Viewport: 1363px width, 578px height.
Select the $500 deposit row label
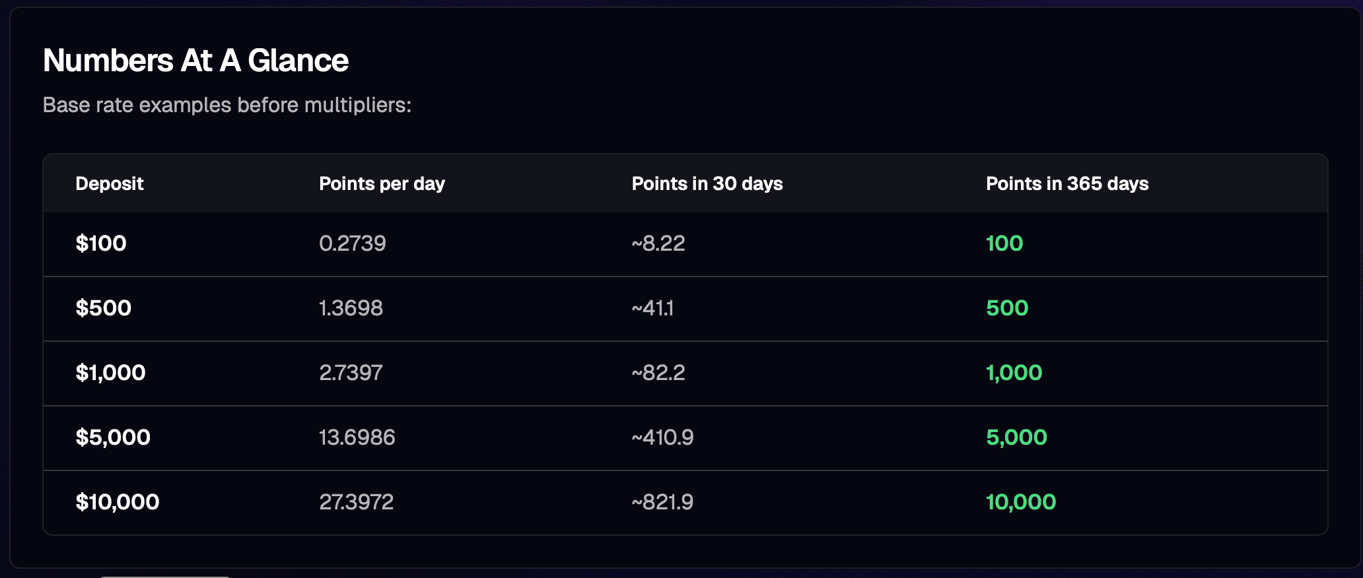(104, 308)
